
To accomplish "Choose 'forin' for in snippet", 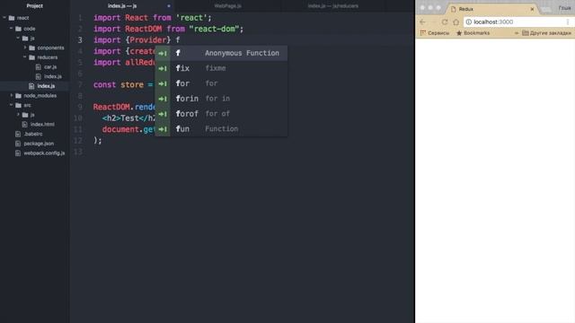I will coord(221,99).
